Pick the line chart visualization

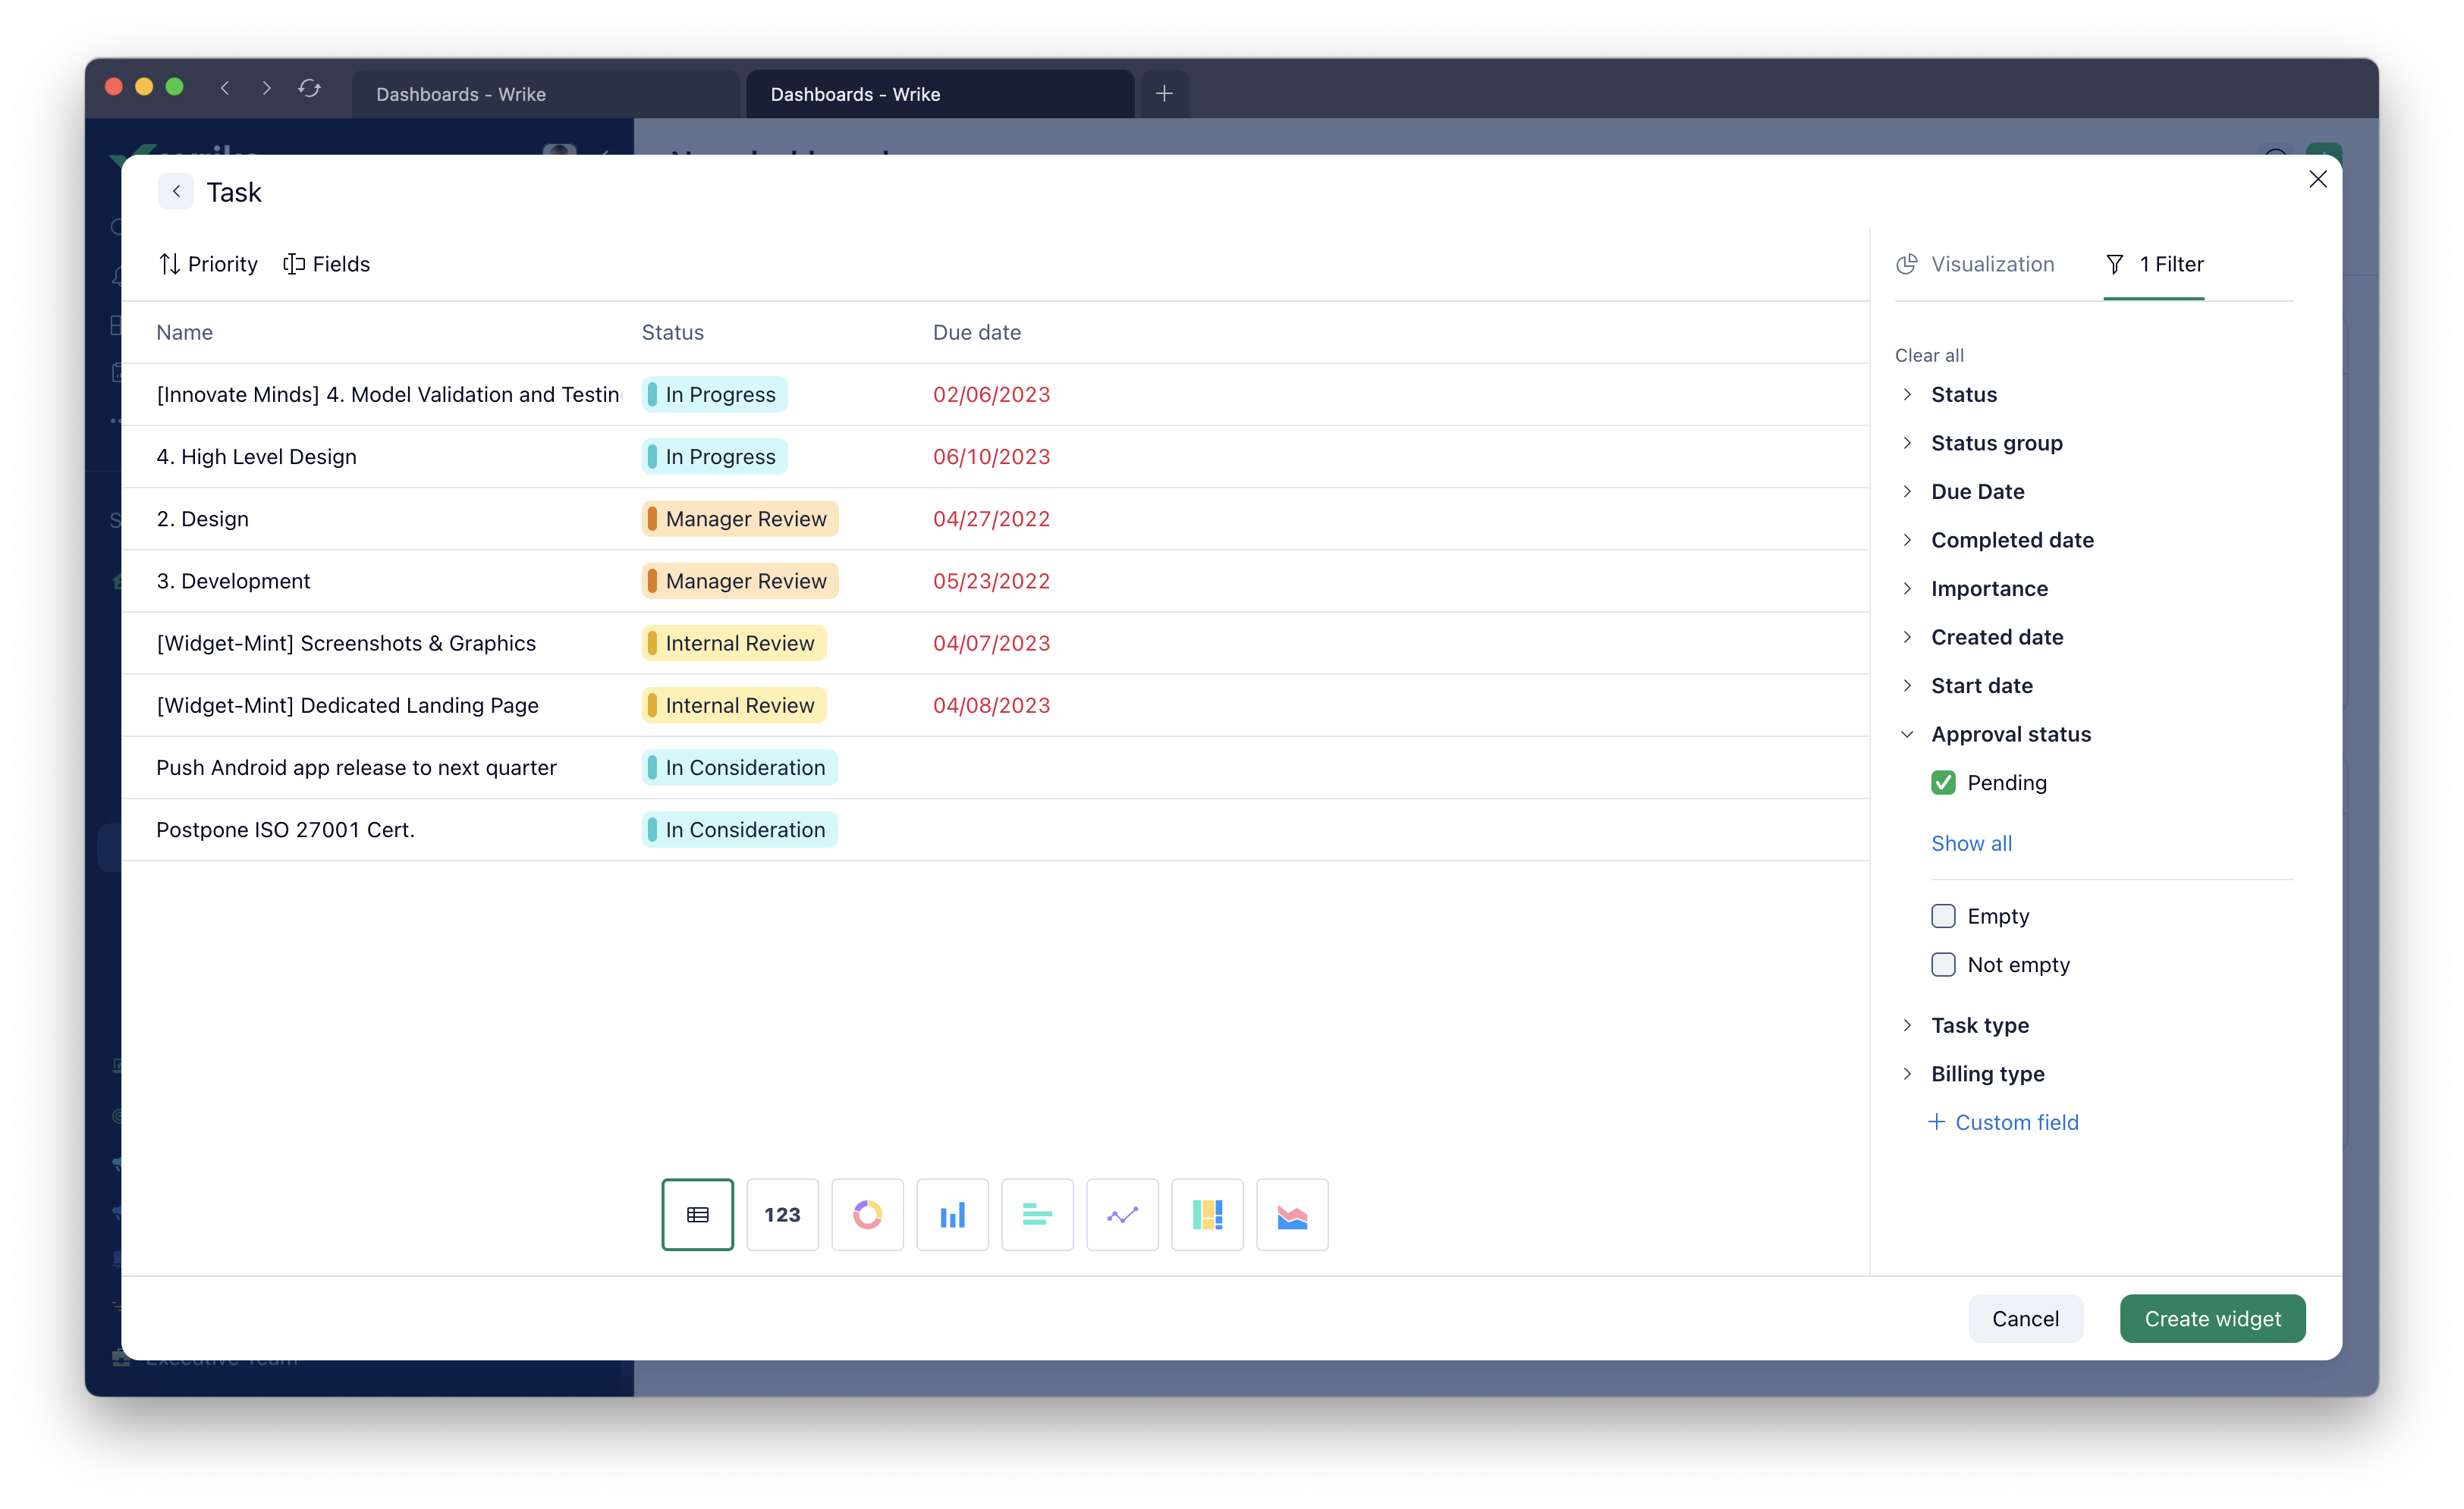coord(1122,1214)
